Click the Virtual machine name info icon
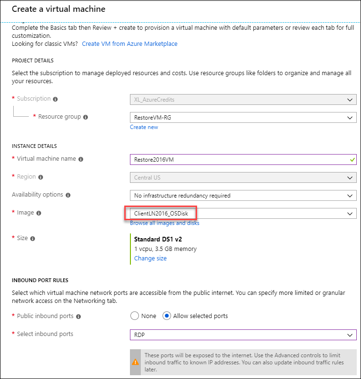The height and width of the screenshot is (379, 361). [81, 159]
